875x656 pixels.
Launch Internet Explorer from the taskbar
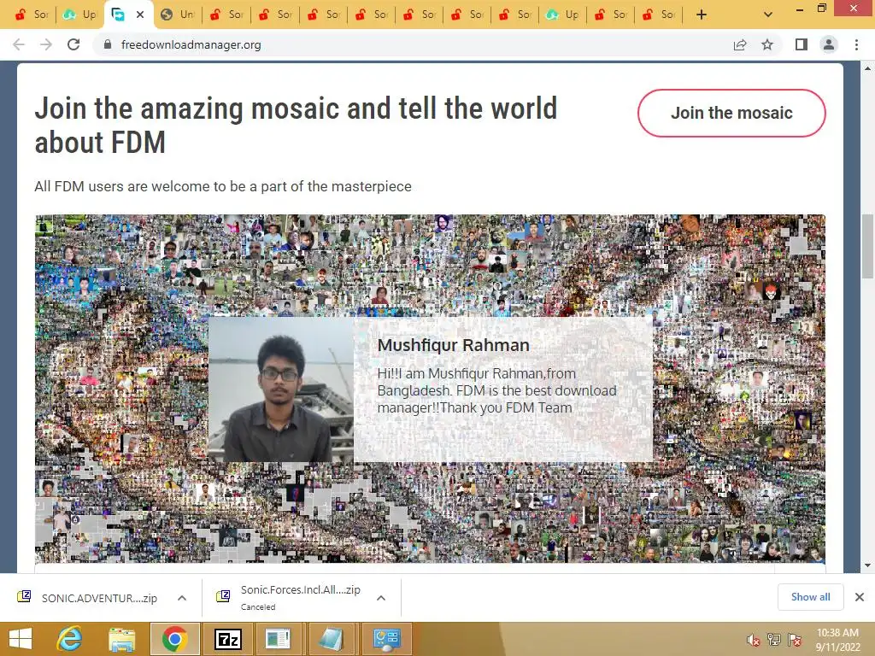pyautogui.click(x=70, y=639)
